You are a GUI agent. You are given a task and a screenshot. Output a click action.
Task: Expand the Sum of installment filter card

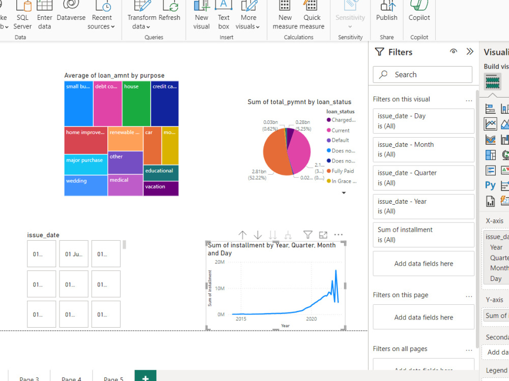423,235
